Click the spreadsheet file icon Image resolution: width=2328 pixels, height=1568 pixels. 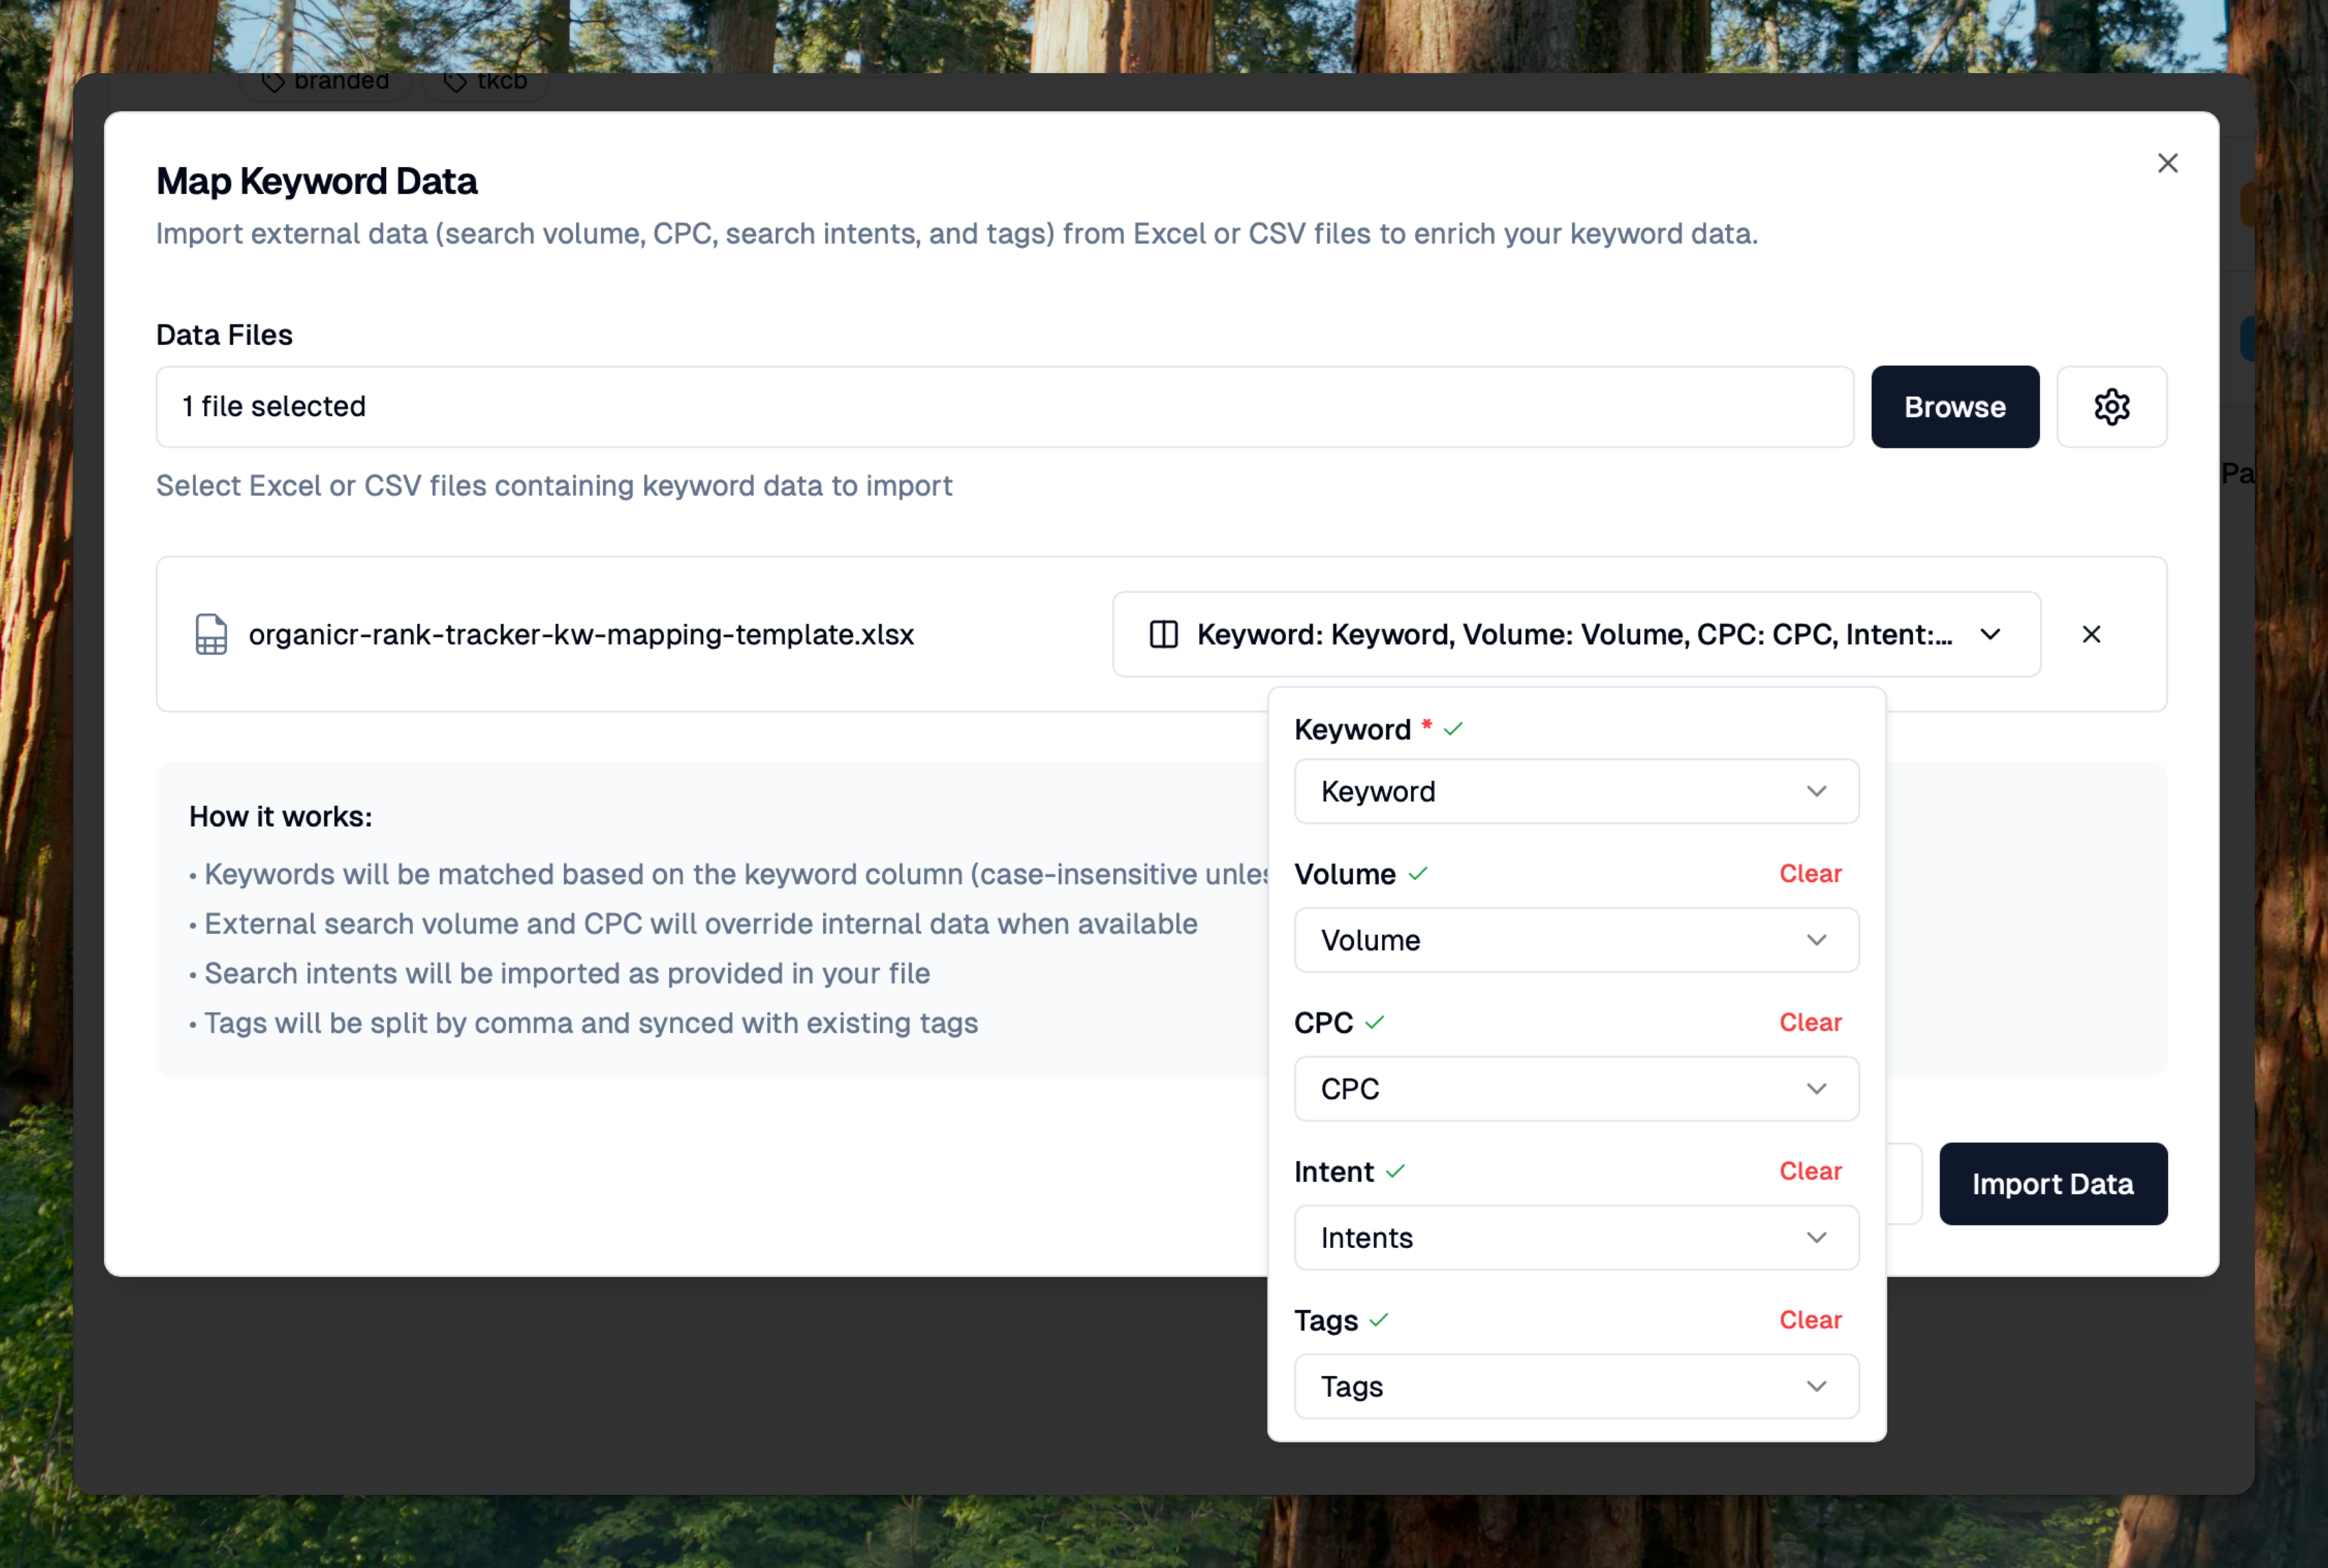(x=211, y=634)
